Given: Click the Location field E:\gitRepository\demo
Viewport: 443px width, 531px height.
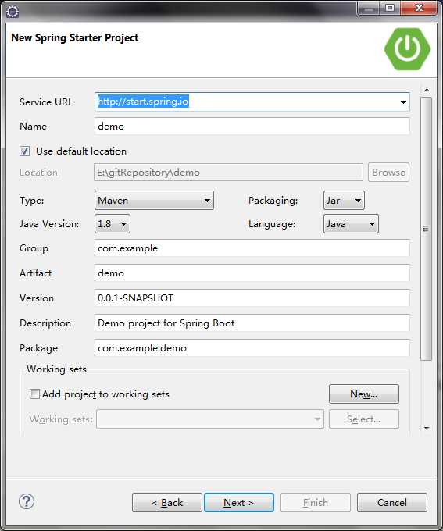Looking at the screenshot, I should click(x=228, y=173).
